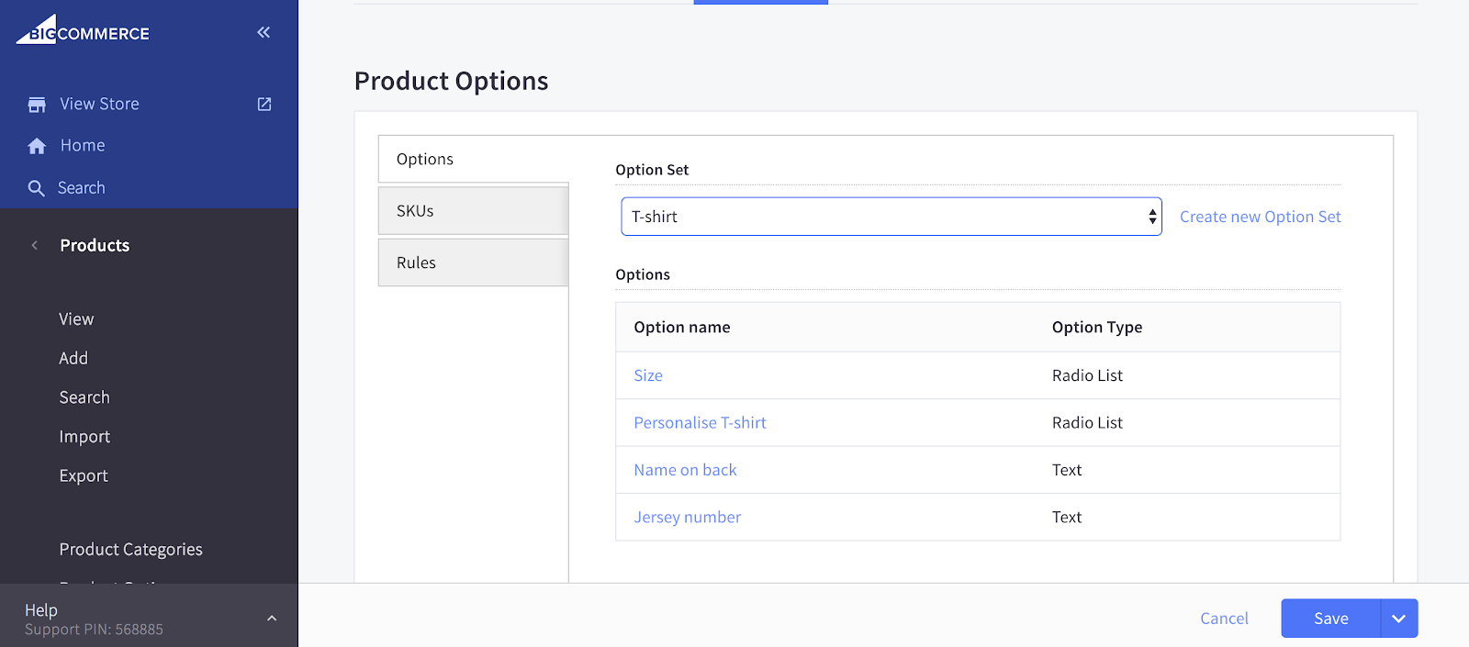Collapse sidebar with double-chevron icon
The height and width of the screenshot is (647, 1469).
(264, 32)
